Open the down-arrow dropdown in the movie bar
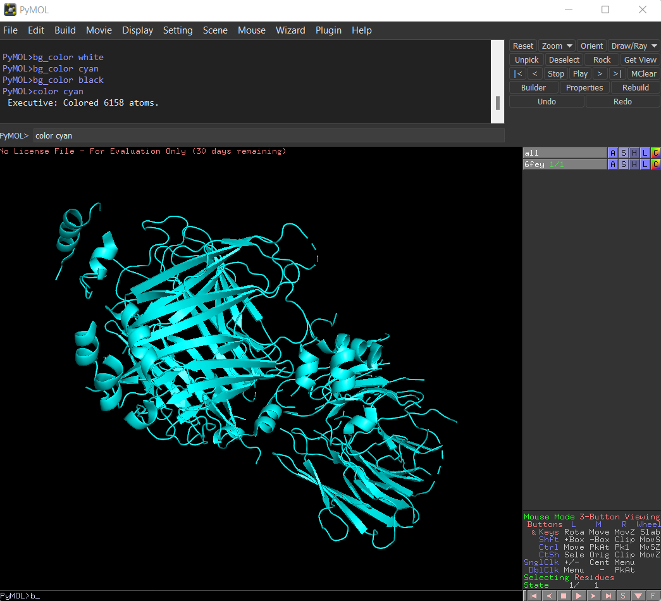Screen dimensions: 661x601 (x=638, y=595)
